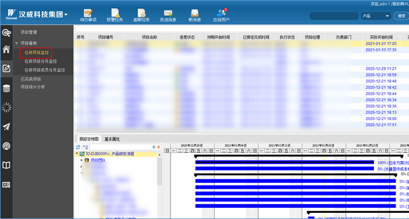Click the header search input field
This screenshot has height=219, width=409.
pyautogui.click(x=334, y=16)
